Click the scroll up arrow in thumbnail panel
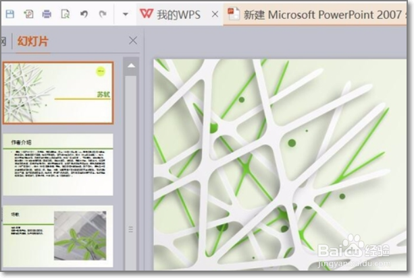The image size is (414, 278). (131, 66)
